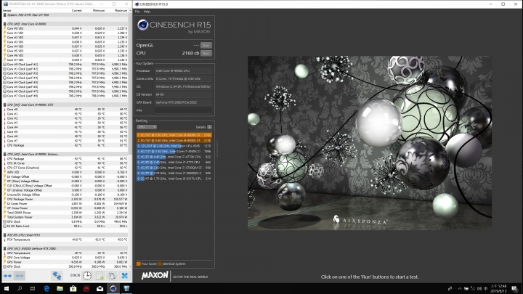Open the Ranking CPU dropdown
This screenshot has width=523, height=294.
(x=147, y=127)
